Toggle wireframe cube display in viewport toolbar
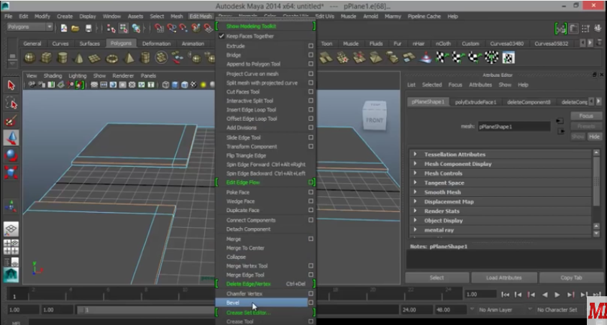This screenshot has width=607, height=325. (x=165, y=85)
